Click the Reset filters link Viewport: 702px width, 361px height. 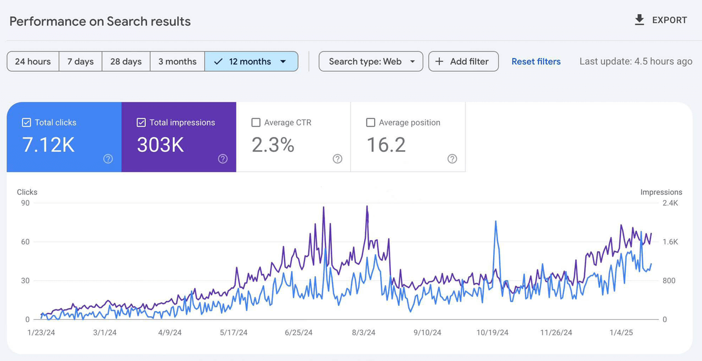(536, 61)
